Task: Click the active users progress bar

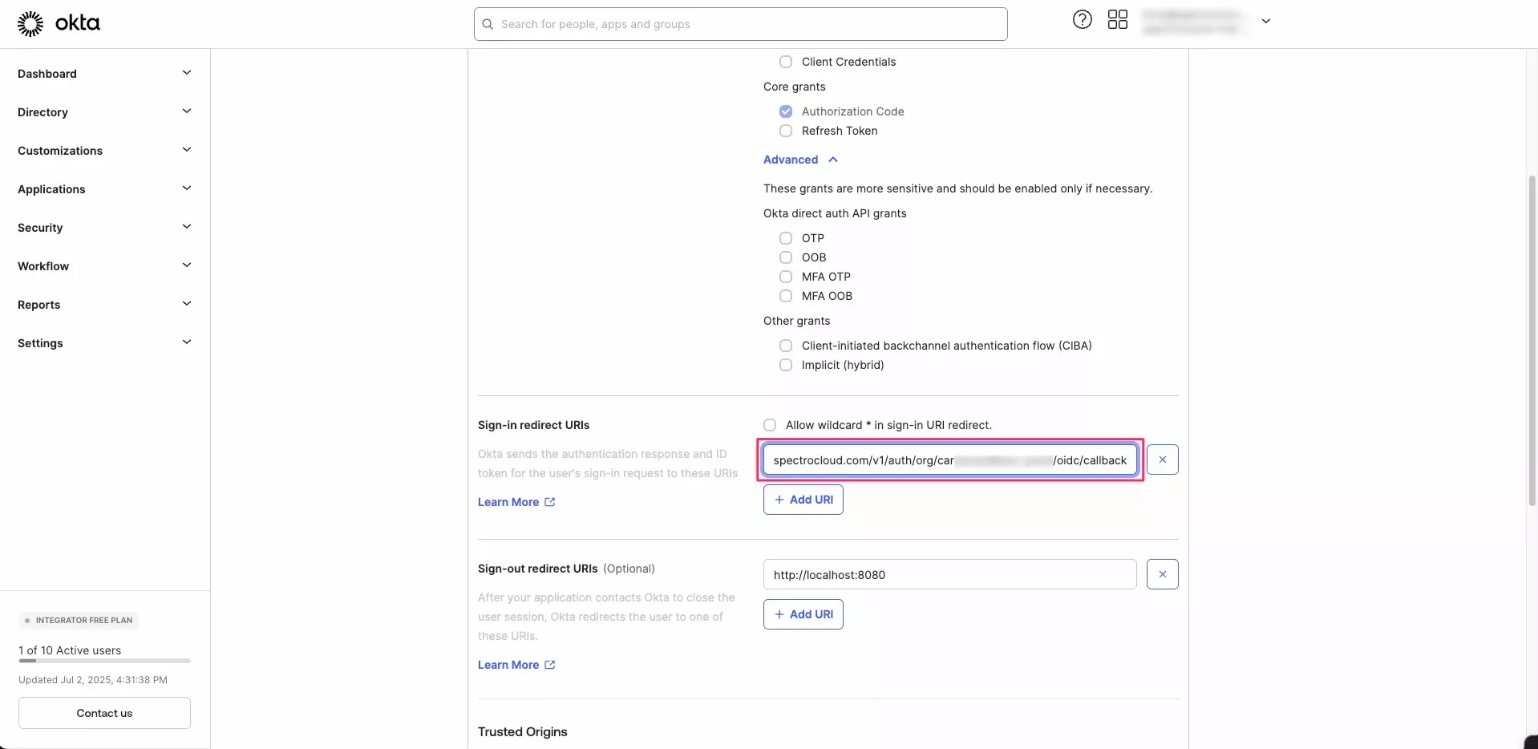Action: pyautogui.click(x=103, y=661)
